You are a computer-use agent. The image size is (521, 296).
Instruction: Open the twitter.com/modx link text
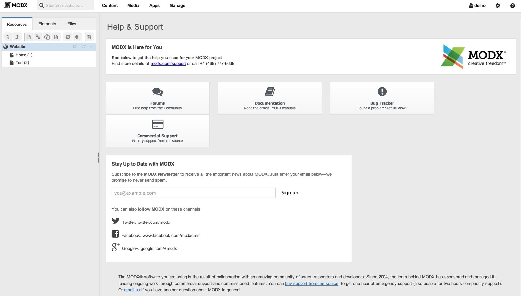(x=154, y=222)
